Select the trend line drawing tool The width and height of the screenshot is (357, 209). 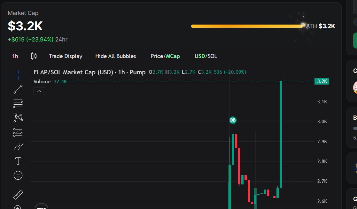click(x=18, y=89)
